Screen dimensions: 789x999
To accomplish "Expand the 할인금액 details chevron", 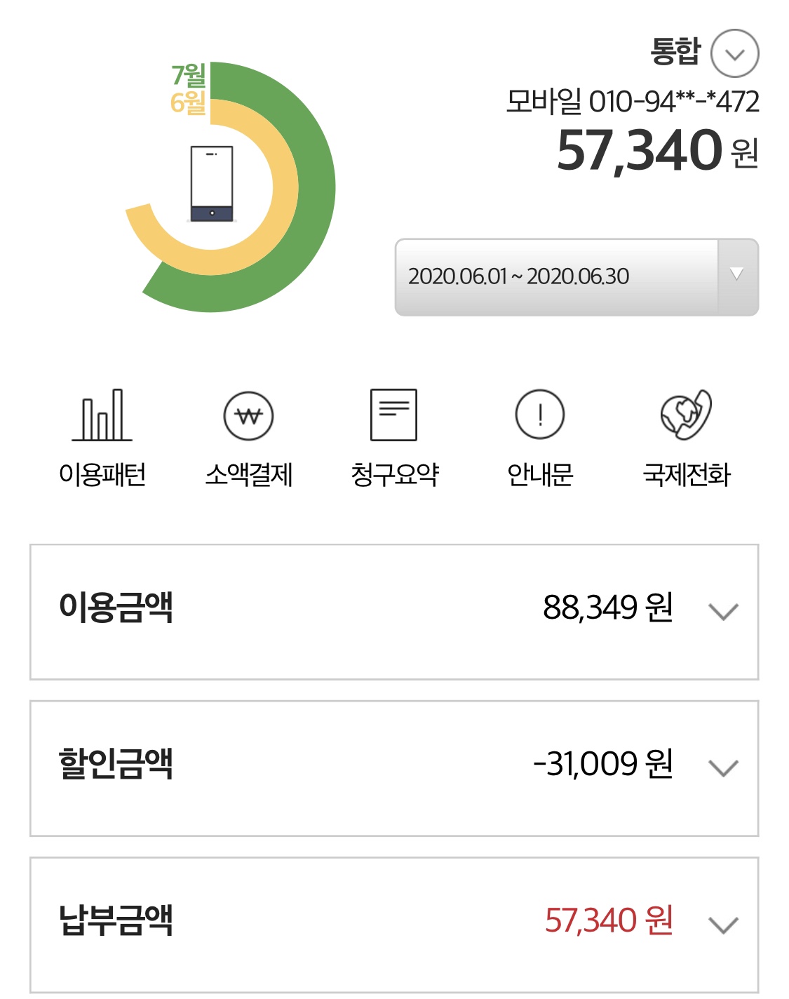I will 723,767.
